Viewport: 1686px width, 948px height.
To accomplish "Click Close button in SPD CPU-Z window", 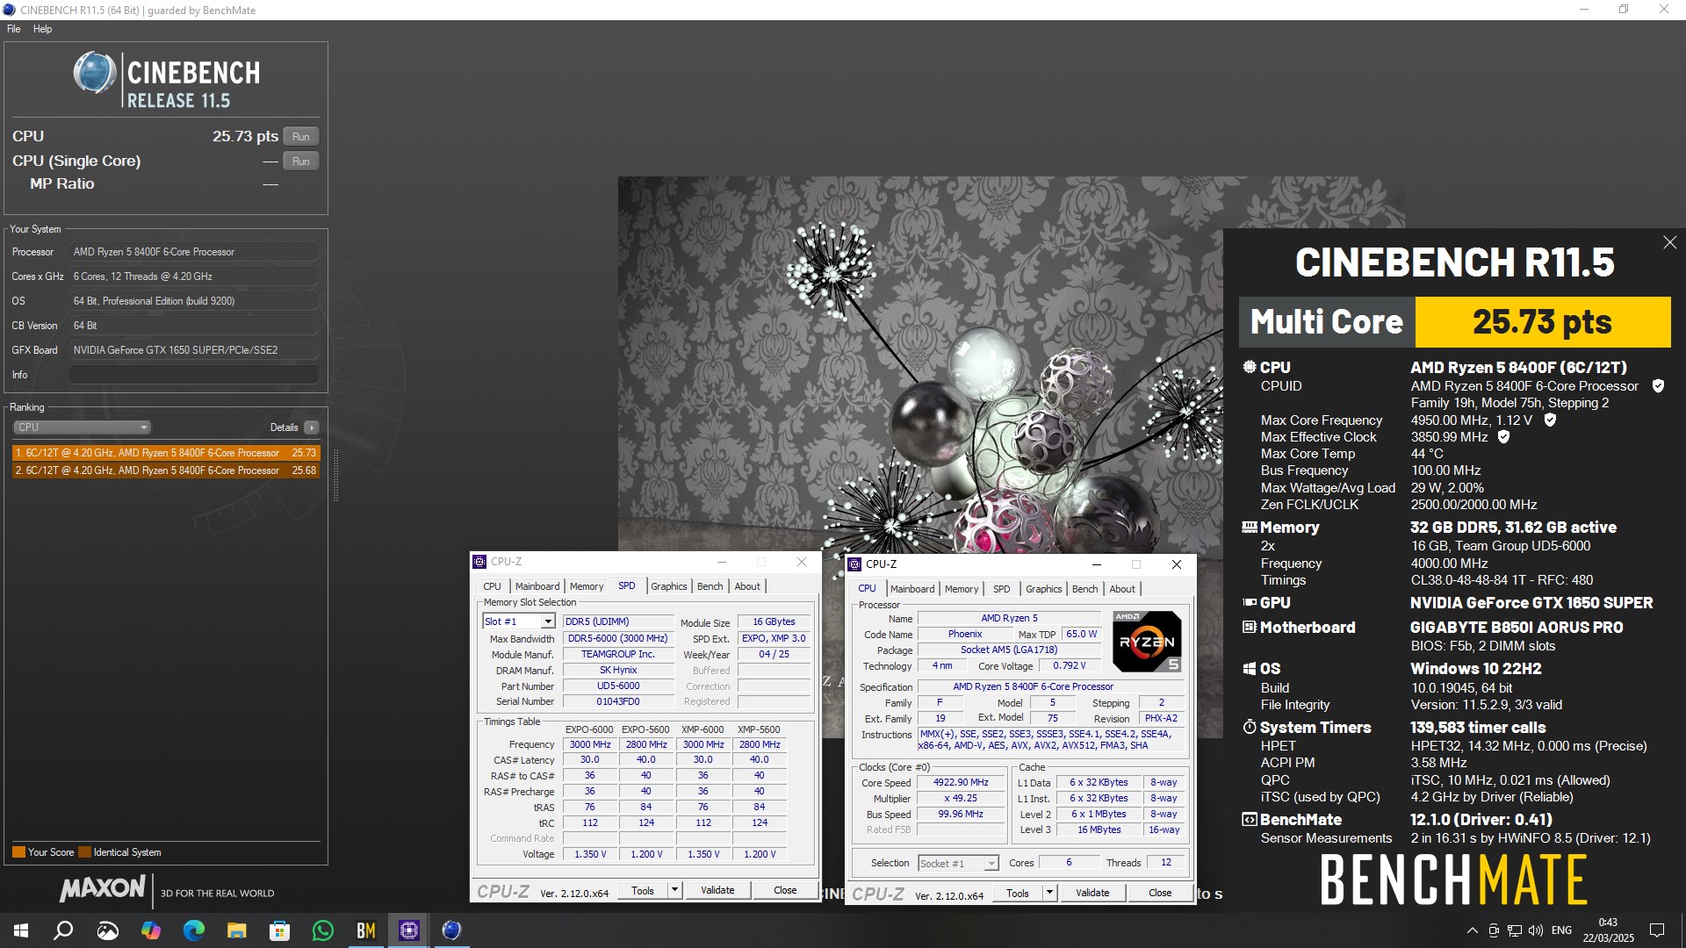I will 785,890.
